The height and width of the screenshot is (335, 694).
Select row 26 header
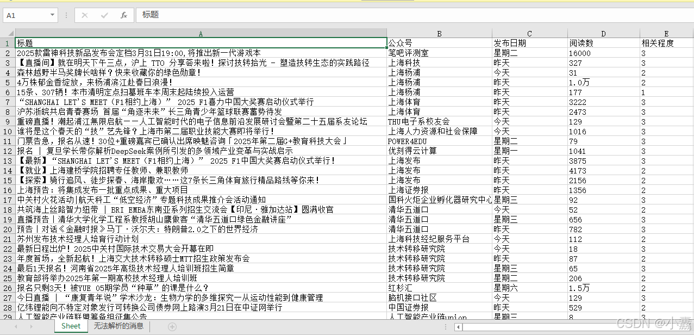[8, 288]
